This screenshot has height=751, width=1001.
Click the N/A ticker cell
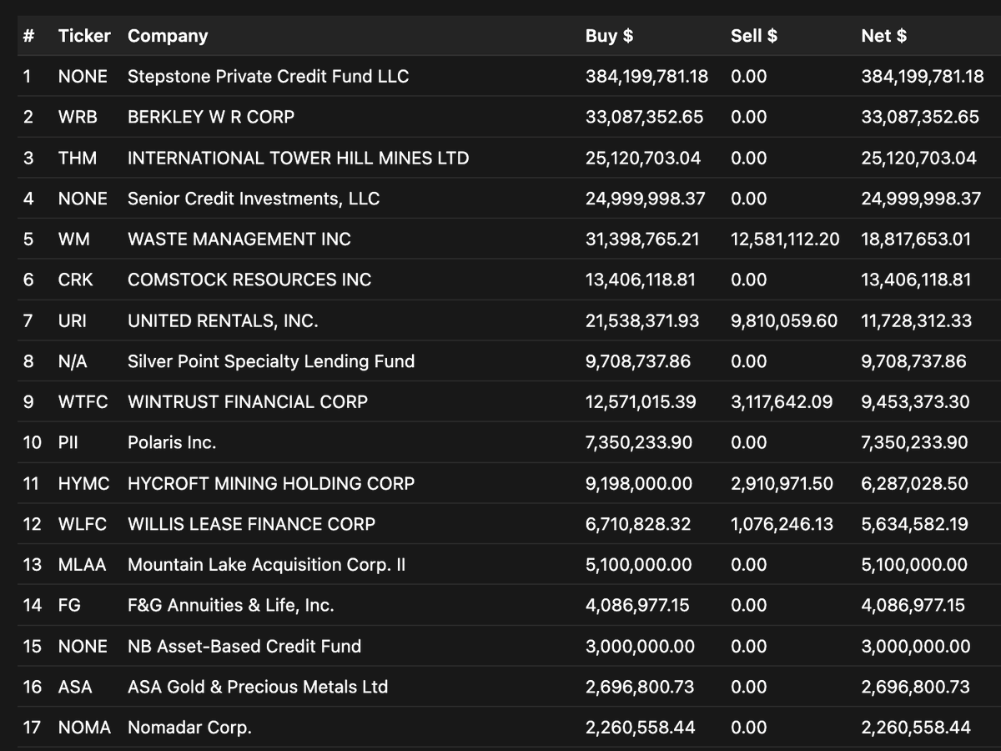[x=73, y=361]
